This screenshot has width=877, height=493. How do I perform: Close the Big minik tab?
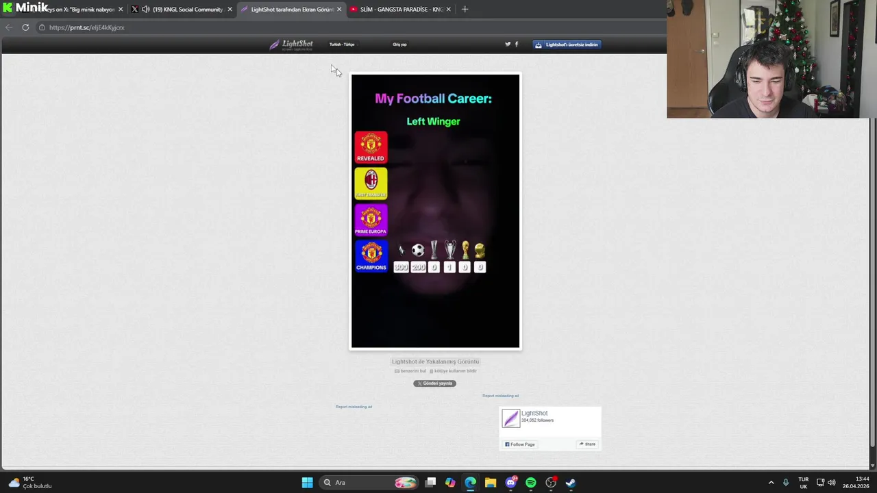(121, 10)
